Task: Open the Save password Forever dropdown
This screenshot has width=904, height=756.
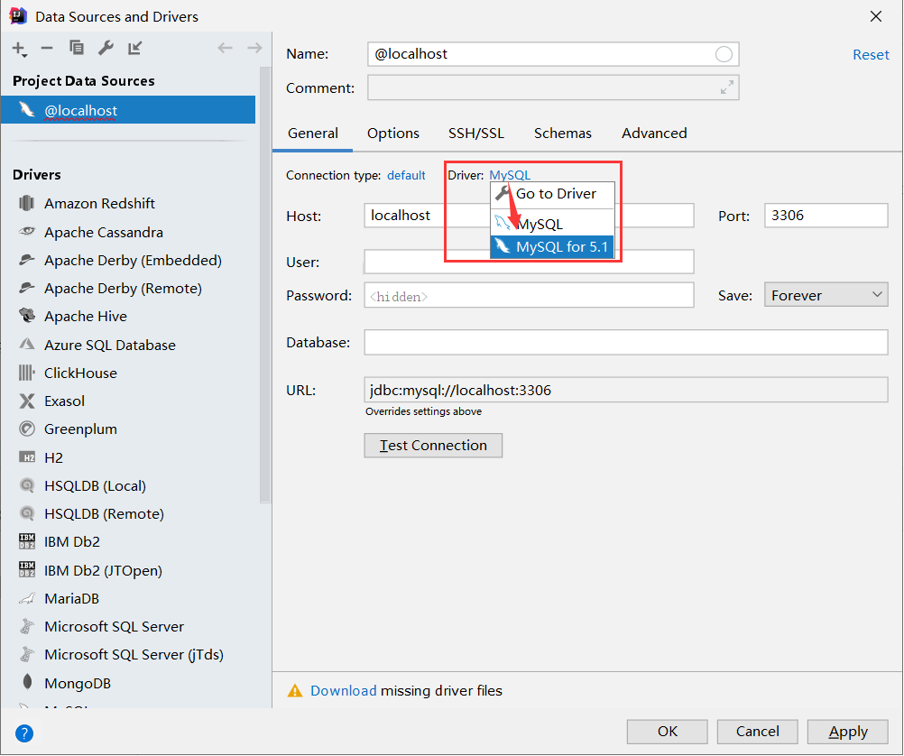Action: (x=826, y=295)
